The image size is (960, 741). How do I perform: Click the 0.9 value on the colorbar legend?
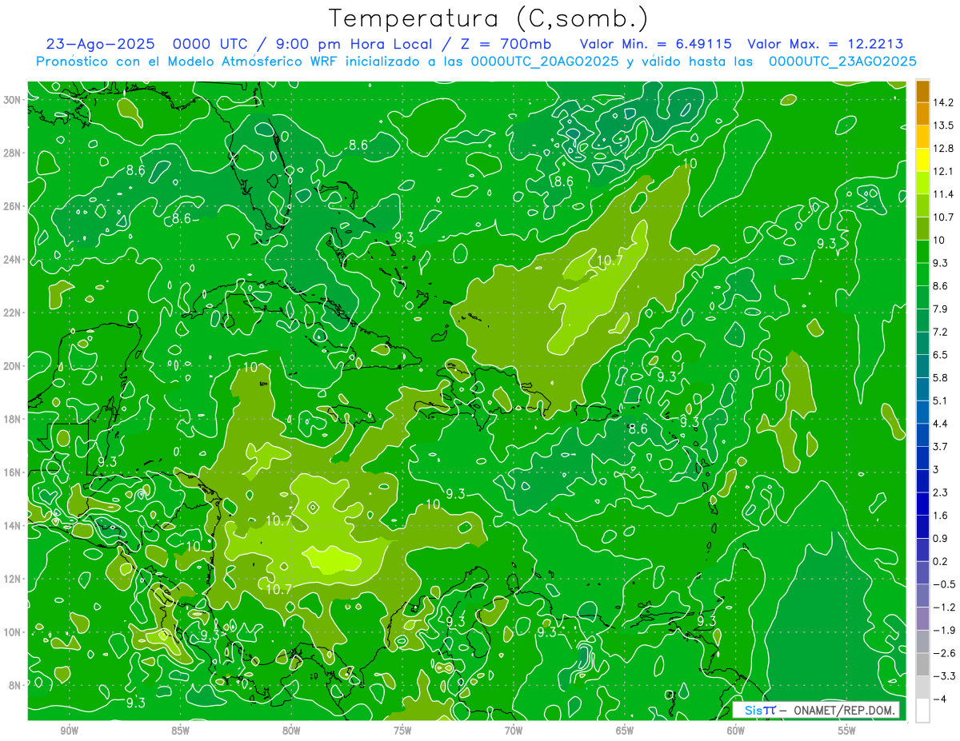point(942,538)
